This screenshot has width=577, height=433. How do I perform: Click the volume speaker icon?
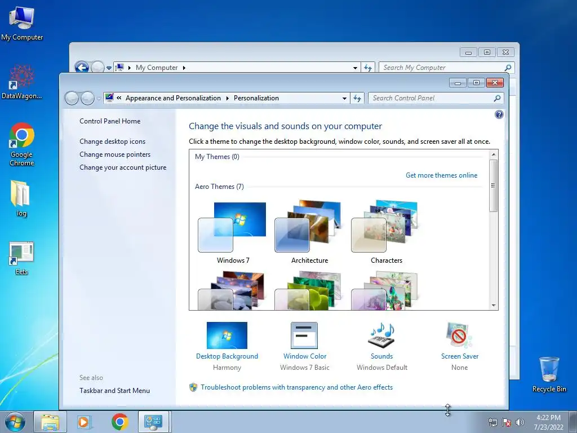tap(520, 422)
